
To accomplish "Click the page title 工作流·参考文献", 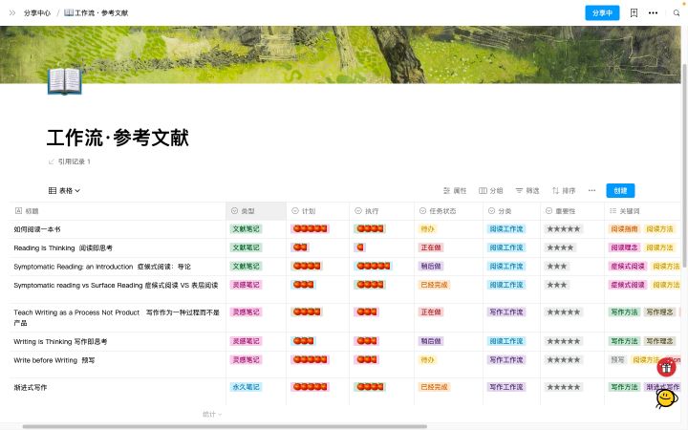I will [x=118, y=138].
